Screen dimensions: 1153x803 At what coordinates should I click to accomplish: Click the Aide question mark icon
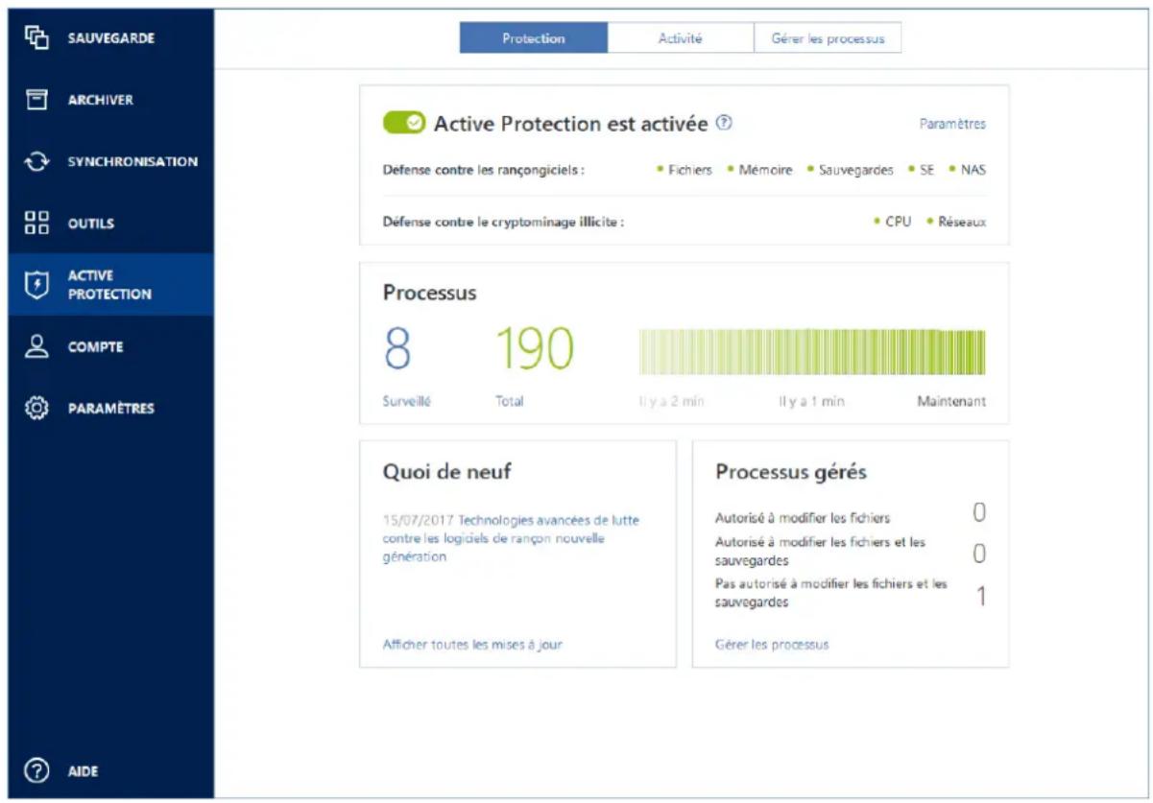tap(36, 771)
